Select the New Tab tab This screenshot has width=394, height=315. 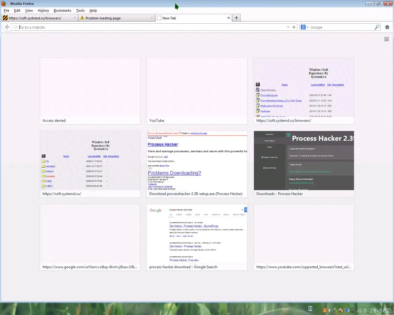point(194,18)
